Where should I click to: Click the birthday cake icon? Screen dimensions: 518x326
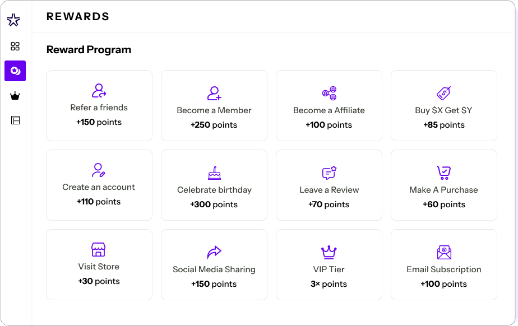click(214, 173)
